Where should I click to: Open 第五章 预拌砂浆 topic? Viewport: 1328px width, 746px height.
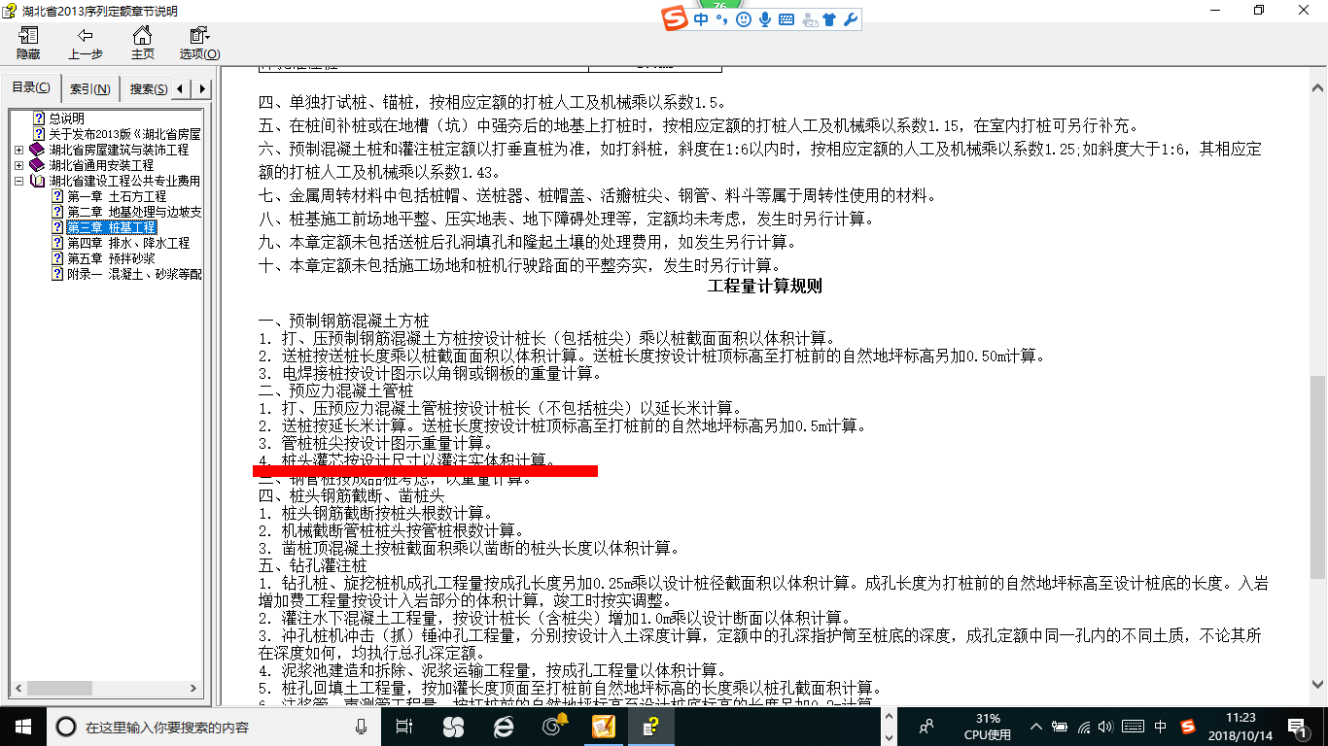[111, 258]
